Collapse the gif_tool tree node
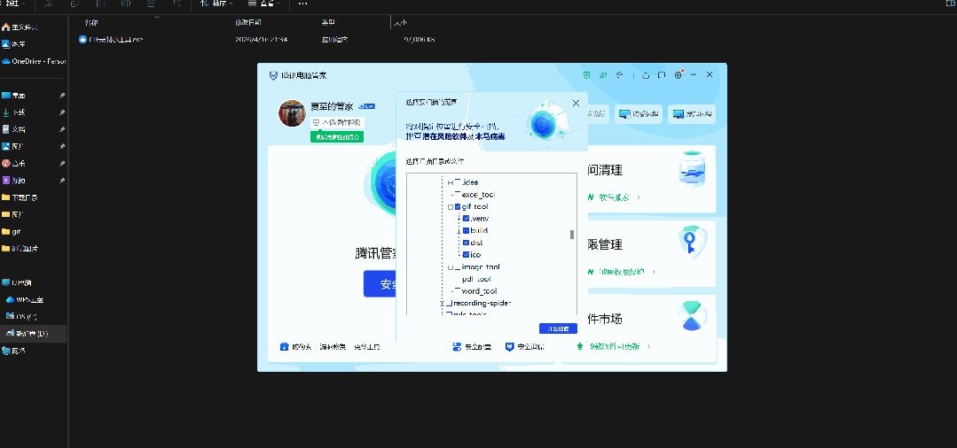The height and width of the screenshot is (448, 957). click(x=451, y=206)
